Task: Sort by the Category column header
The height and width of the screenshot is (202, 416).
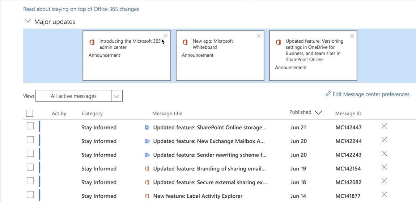Action: 92,113
